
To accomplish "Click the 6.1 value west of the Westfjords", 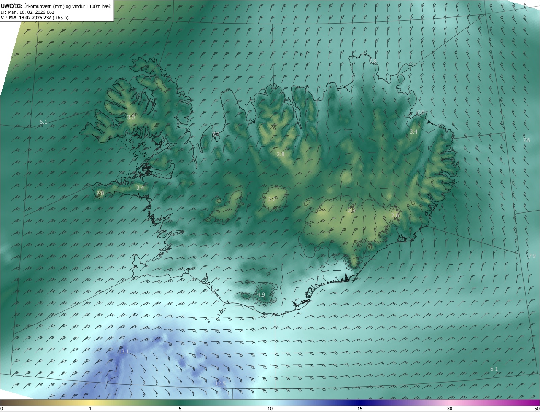I will [43, 122].
